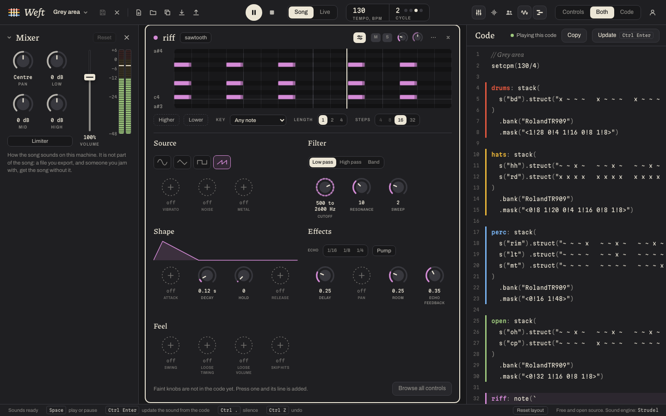
Task: Select the triangle waveform source
Action: [x=182, y=162]
